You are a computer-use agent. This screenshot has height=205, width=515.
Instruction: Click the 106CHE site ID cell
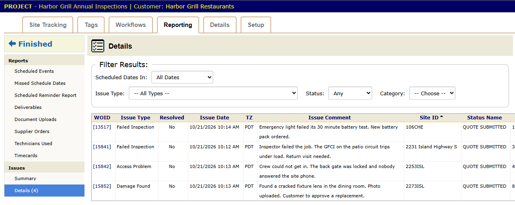click(414, 127)
